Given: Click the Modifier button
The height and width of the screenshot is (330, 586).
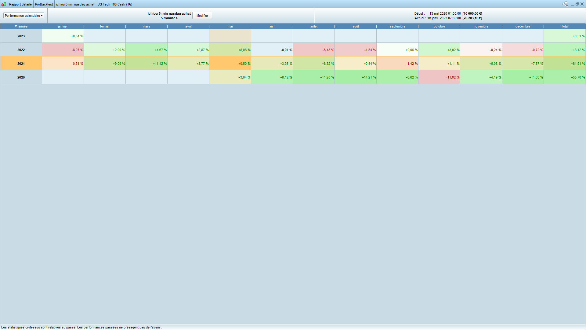Looking at the screenshot, I should coord(202,16).
